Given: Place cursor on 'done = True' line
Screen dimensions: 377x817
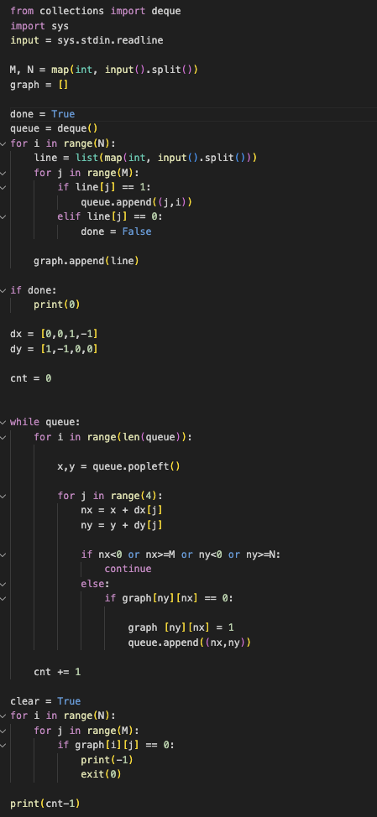Looking at the screenshot, I should point(43,114).
